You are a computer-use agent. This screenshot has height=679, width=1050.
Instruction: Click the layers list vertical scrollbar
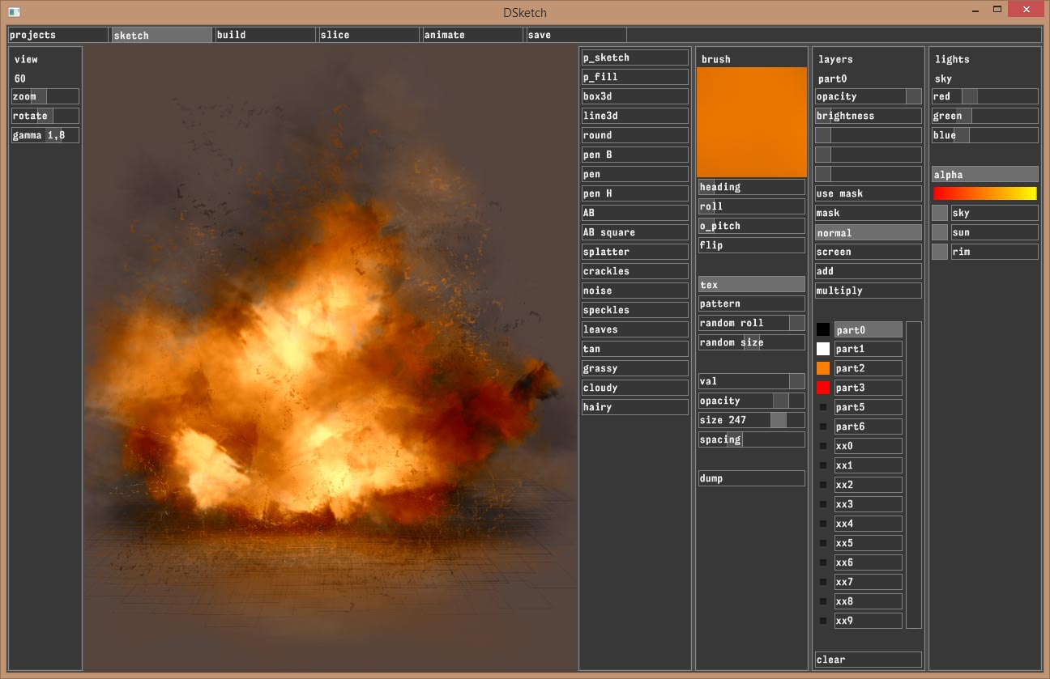913,474
